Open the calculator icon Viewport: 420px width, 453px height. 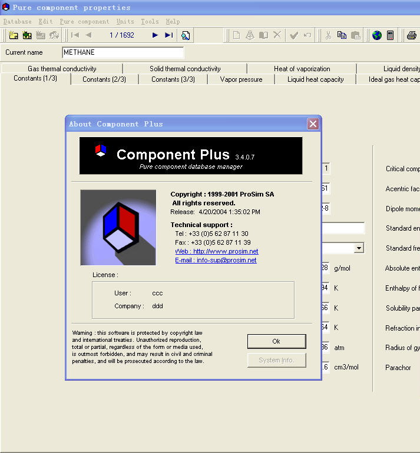390,35
